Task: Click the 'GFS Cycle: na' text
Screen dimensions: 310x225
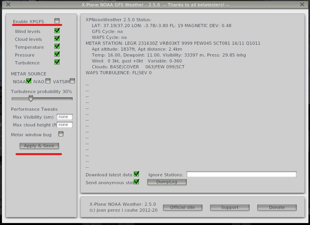Action: (x=107, y=31)
